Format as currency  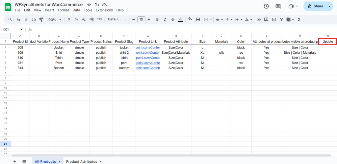click(x=69, y=19)
